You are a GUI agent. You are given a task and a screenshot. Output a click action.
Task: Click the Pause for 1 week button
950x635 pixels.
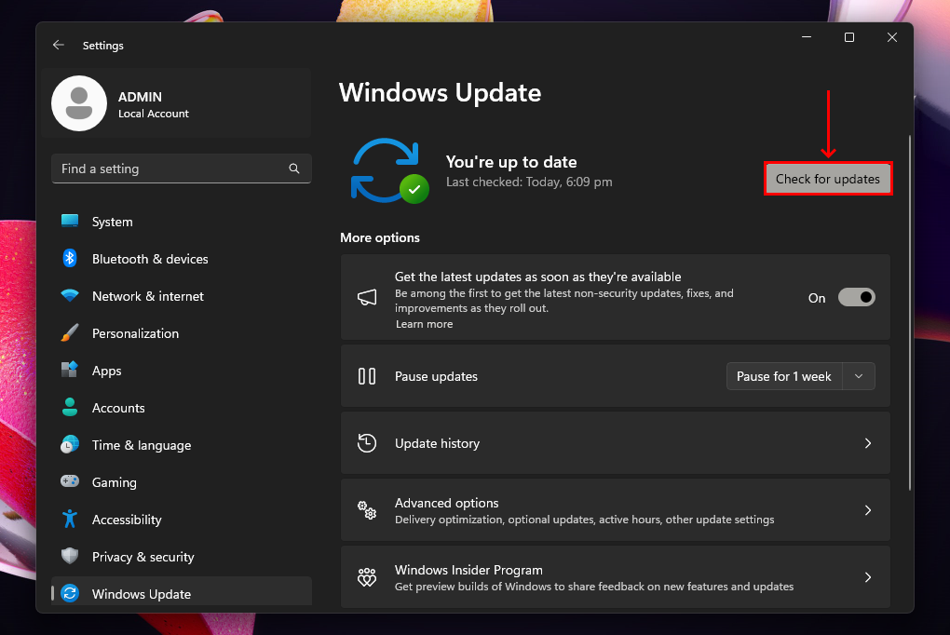pyautogui.click(x=784, y=376)
